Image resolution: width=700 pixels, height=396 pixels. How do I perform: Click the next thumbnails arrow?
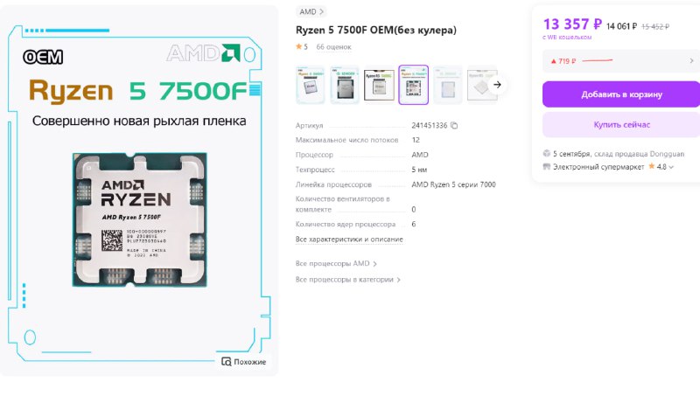497,85
